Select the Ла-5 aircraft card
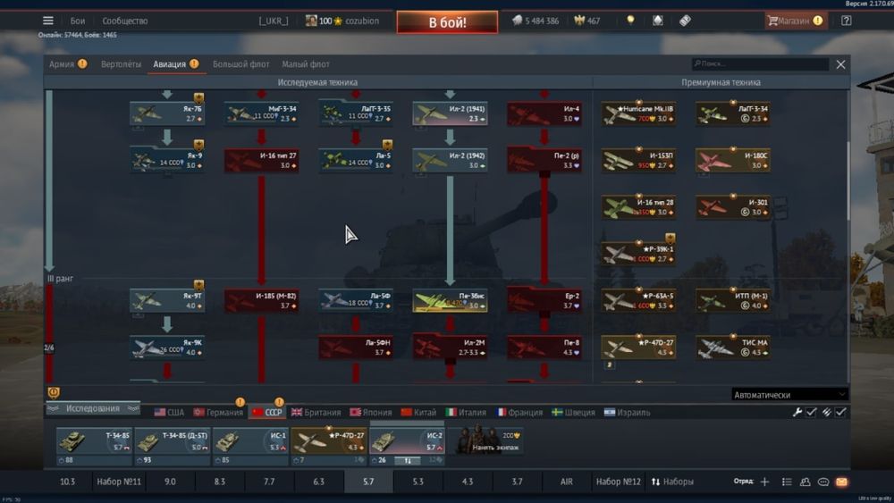This screenshot has height=503, width=894. point(356,160)
